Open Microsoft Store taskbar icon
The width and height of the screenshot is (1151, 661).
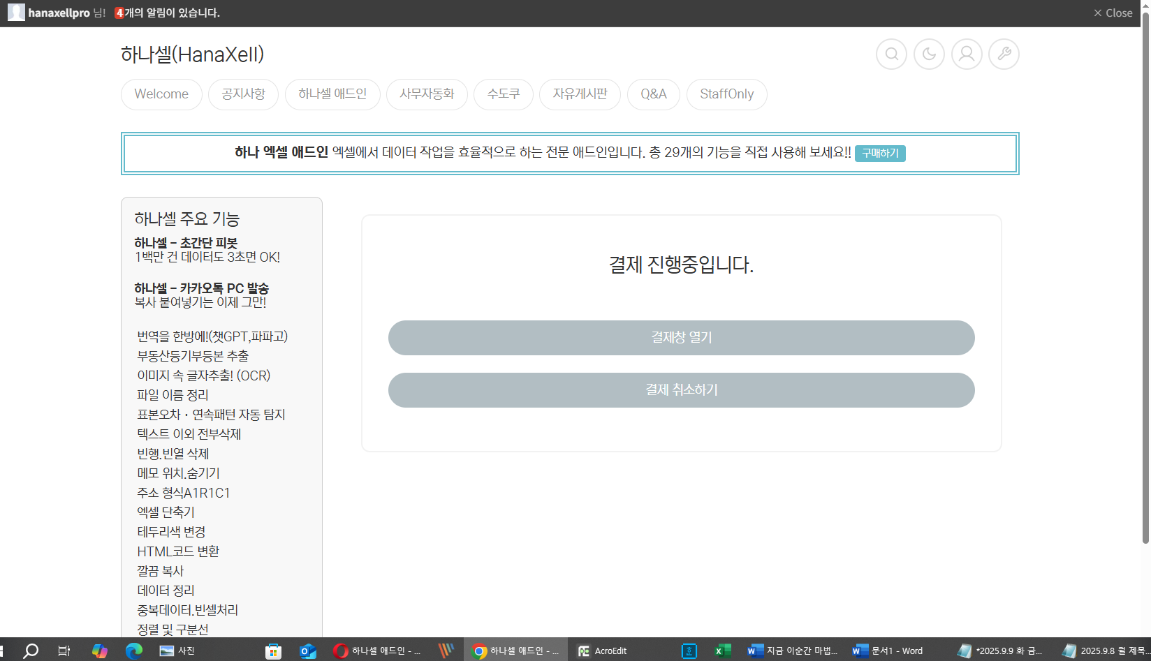coord(273,651)
